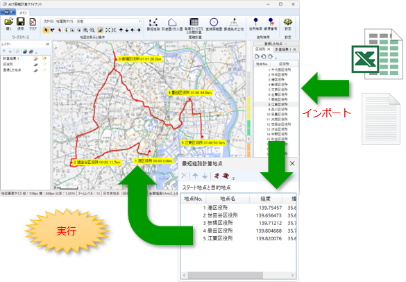Choose the zoom-in magnifier tool
This screenshot has width=406, height=282.
pyautogui.click(x=85, y=30)
